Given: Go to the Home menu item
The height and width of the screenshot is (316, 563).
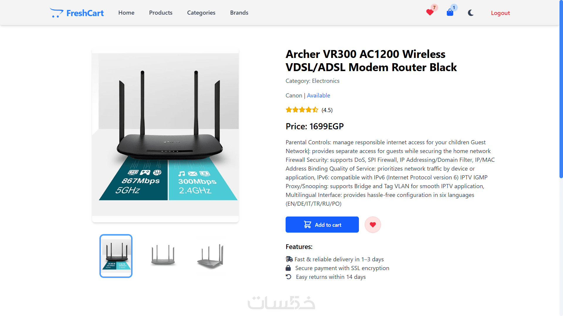Looking at the screenshot, I should (x=126, y=13).
